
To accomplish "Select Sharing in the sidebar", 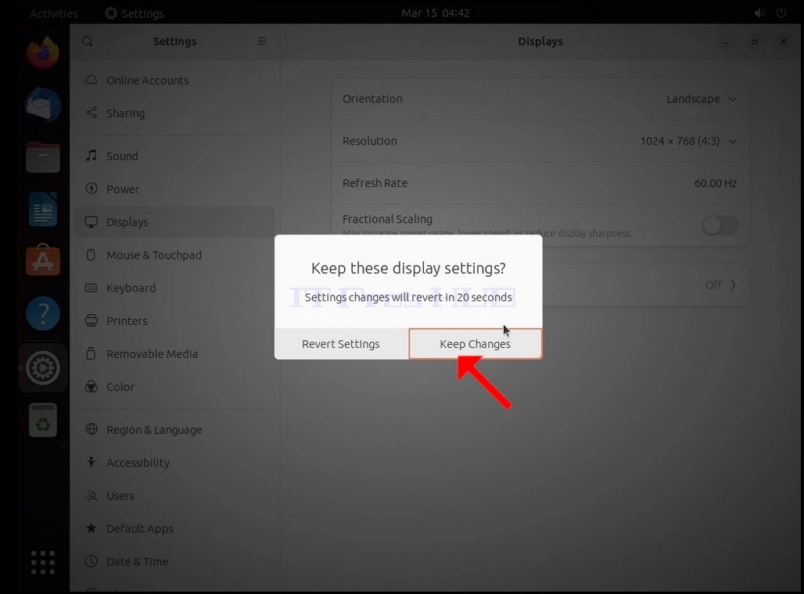I will (x=175, y=113).
